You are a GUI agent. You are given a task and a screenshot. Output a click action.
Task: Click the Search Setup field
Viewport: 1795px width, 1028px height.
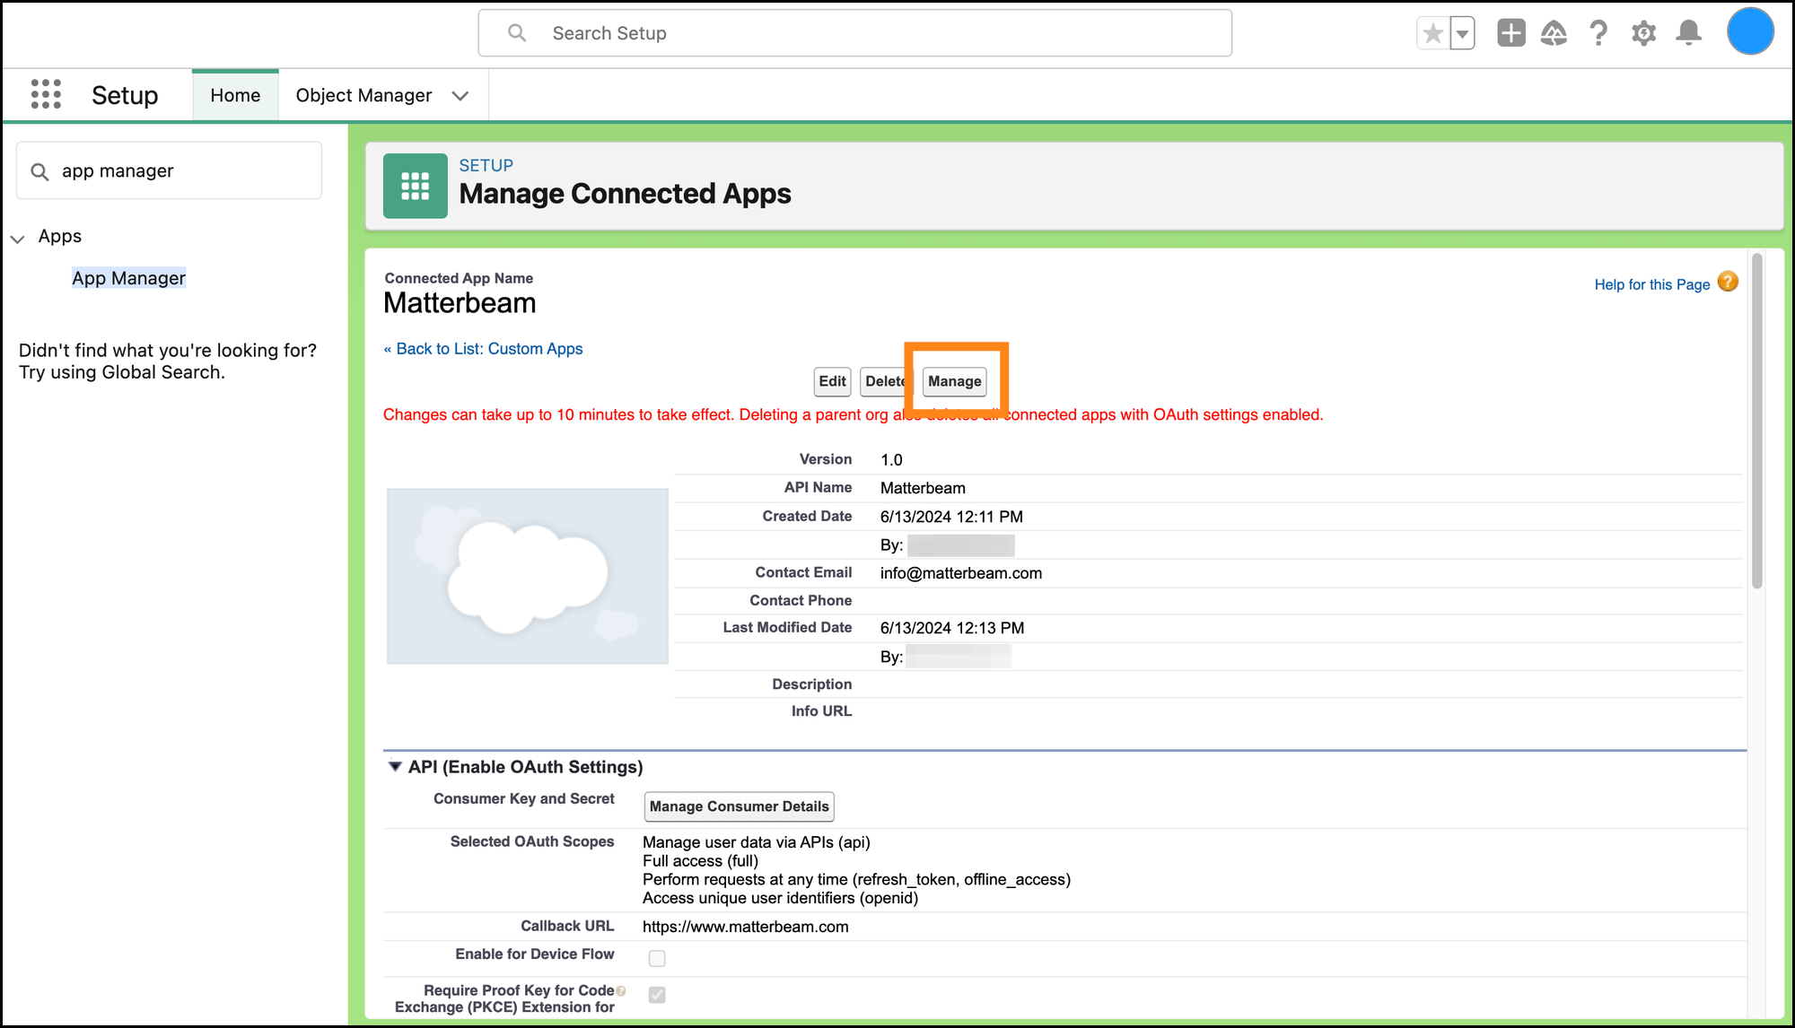pos(853,33)
